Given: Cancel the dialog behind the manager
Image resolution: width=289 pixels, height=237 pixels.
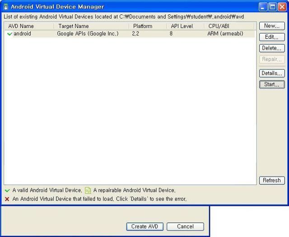Looking at the screenshot, I should point(185,227).
